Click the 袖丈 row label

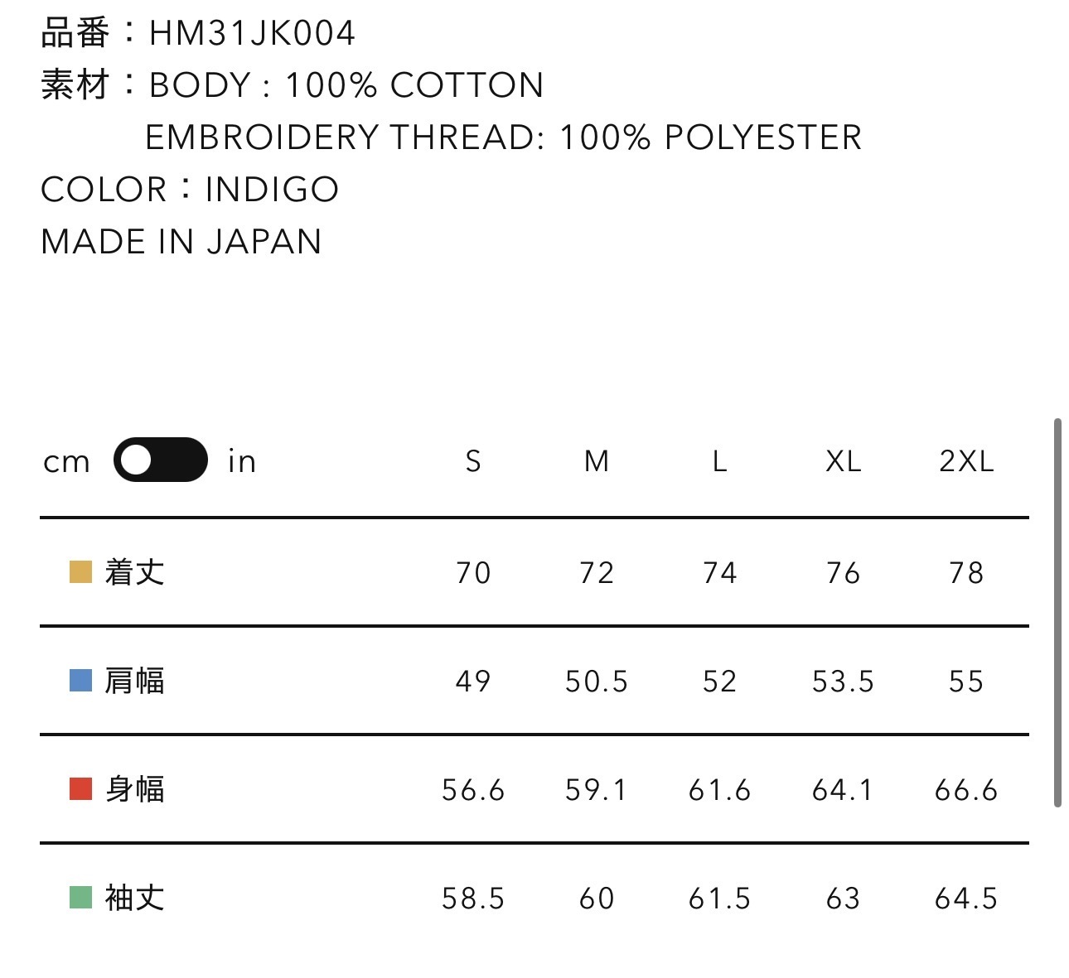coord(135,898)
